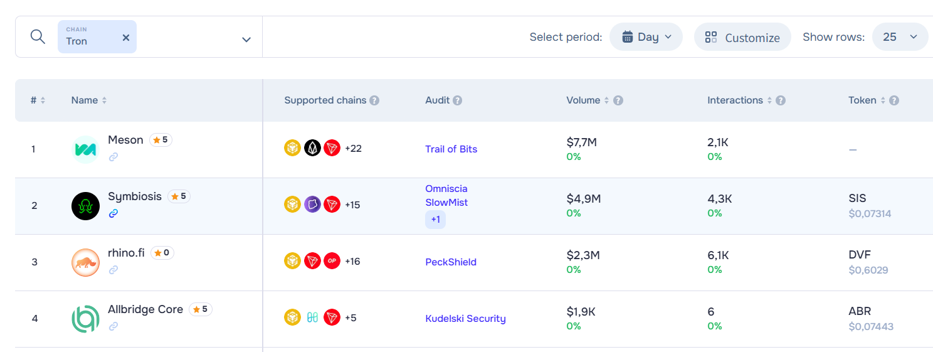Click the Interactions info help icon

pos(781,100)
